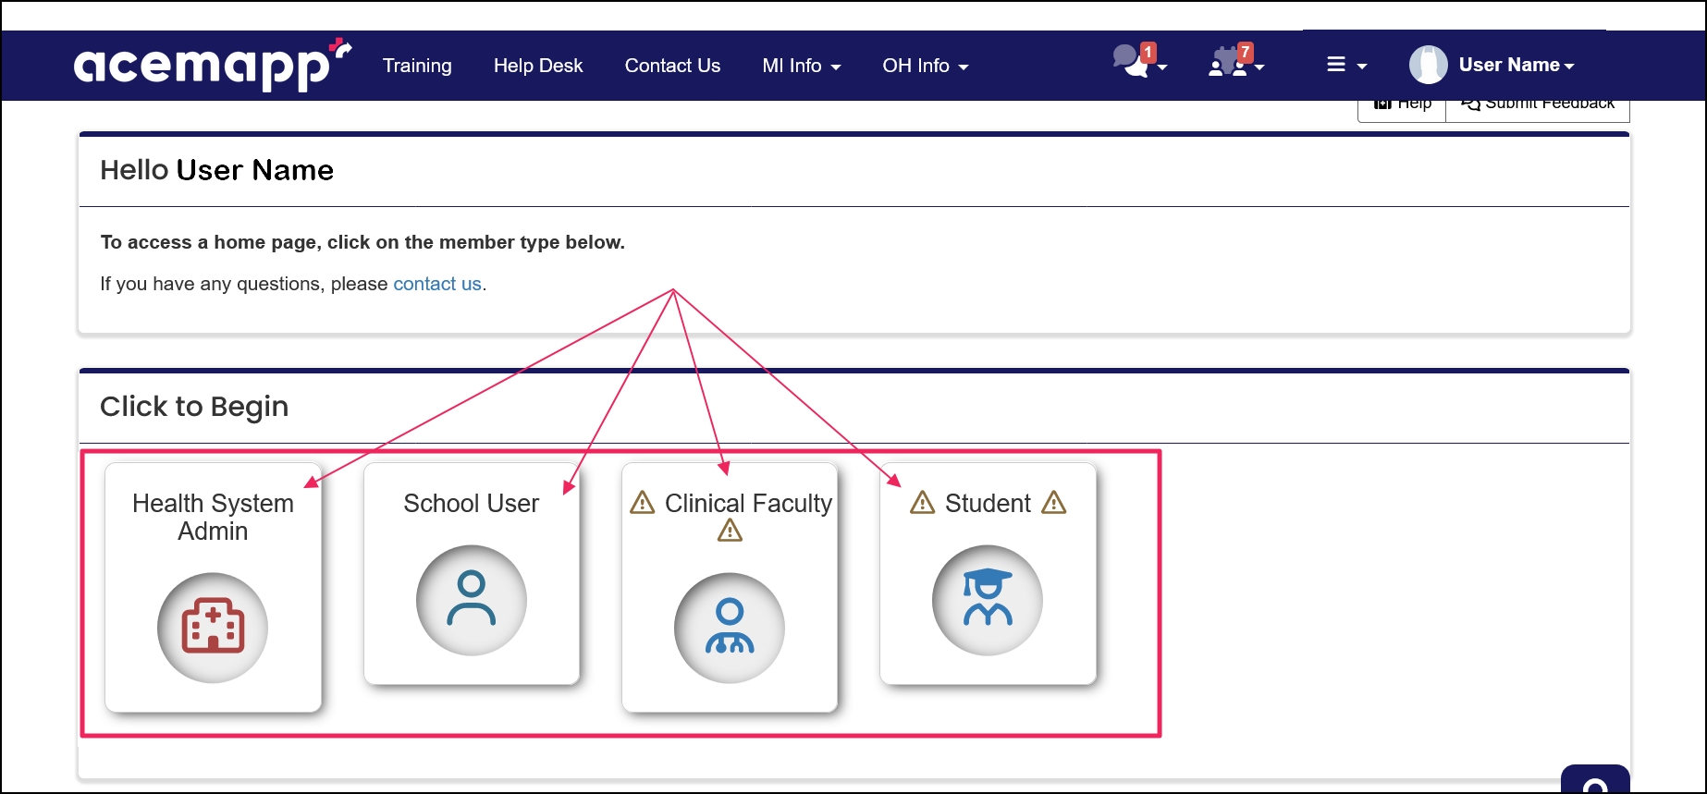Select the Student card title

pos(988,503)
